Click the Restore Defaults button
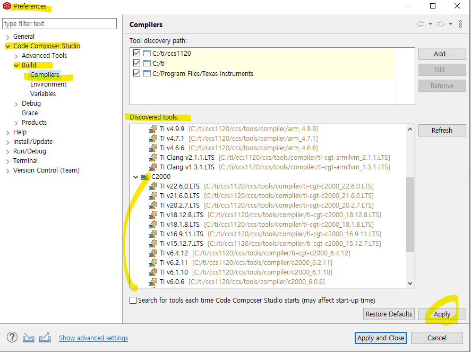 389,314
